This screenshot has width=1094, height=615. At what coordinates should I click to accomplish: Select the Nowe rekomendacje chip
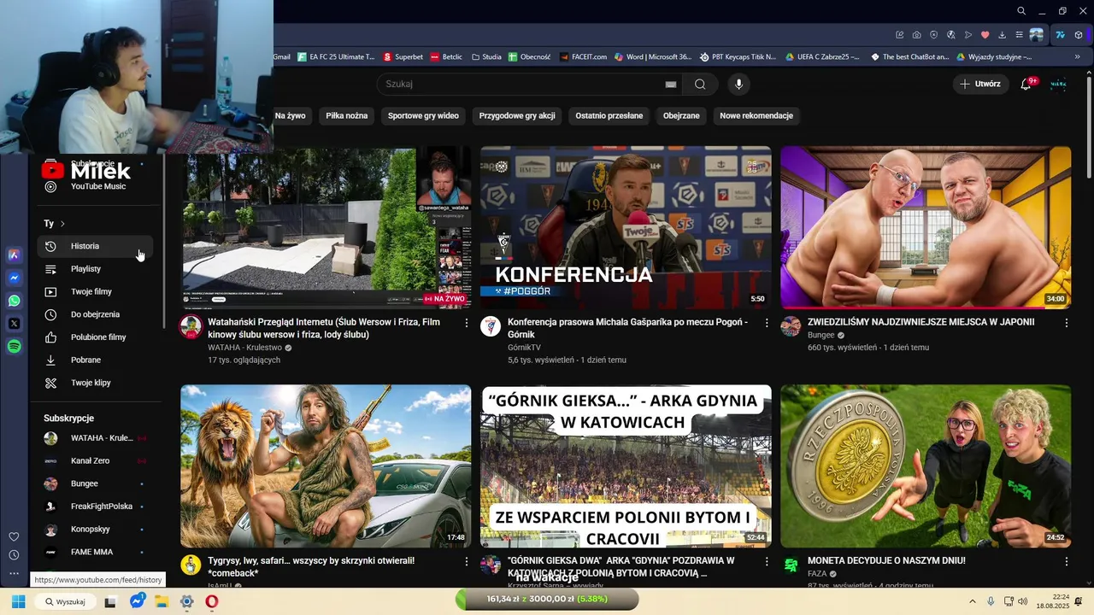756,115
